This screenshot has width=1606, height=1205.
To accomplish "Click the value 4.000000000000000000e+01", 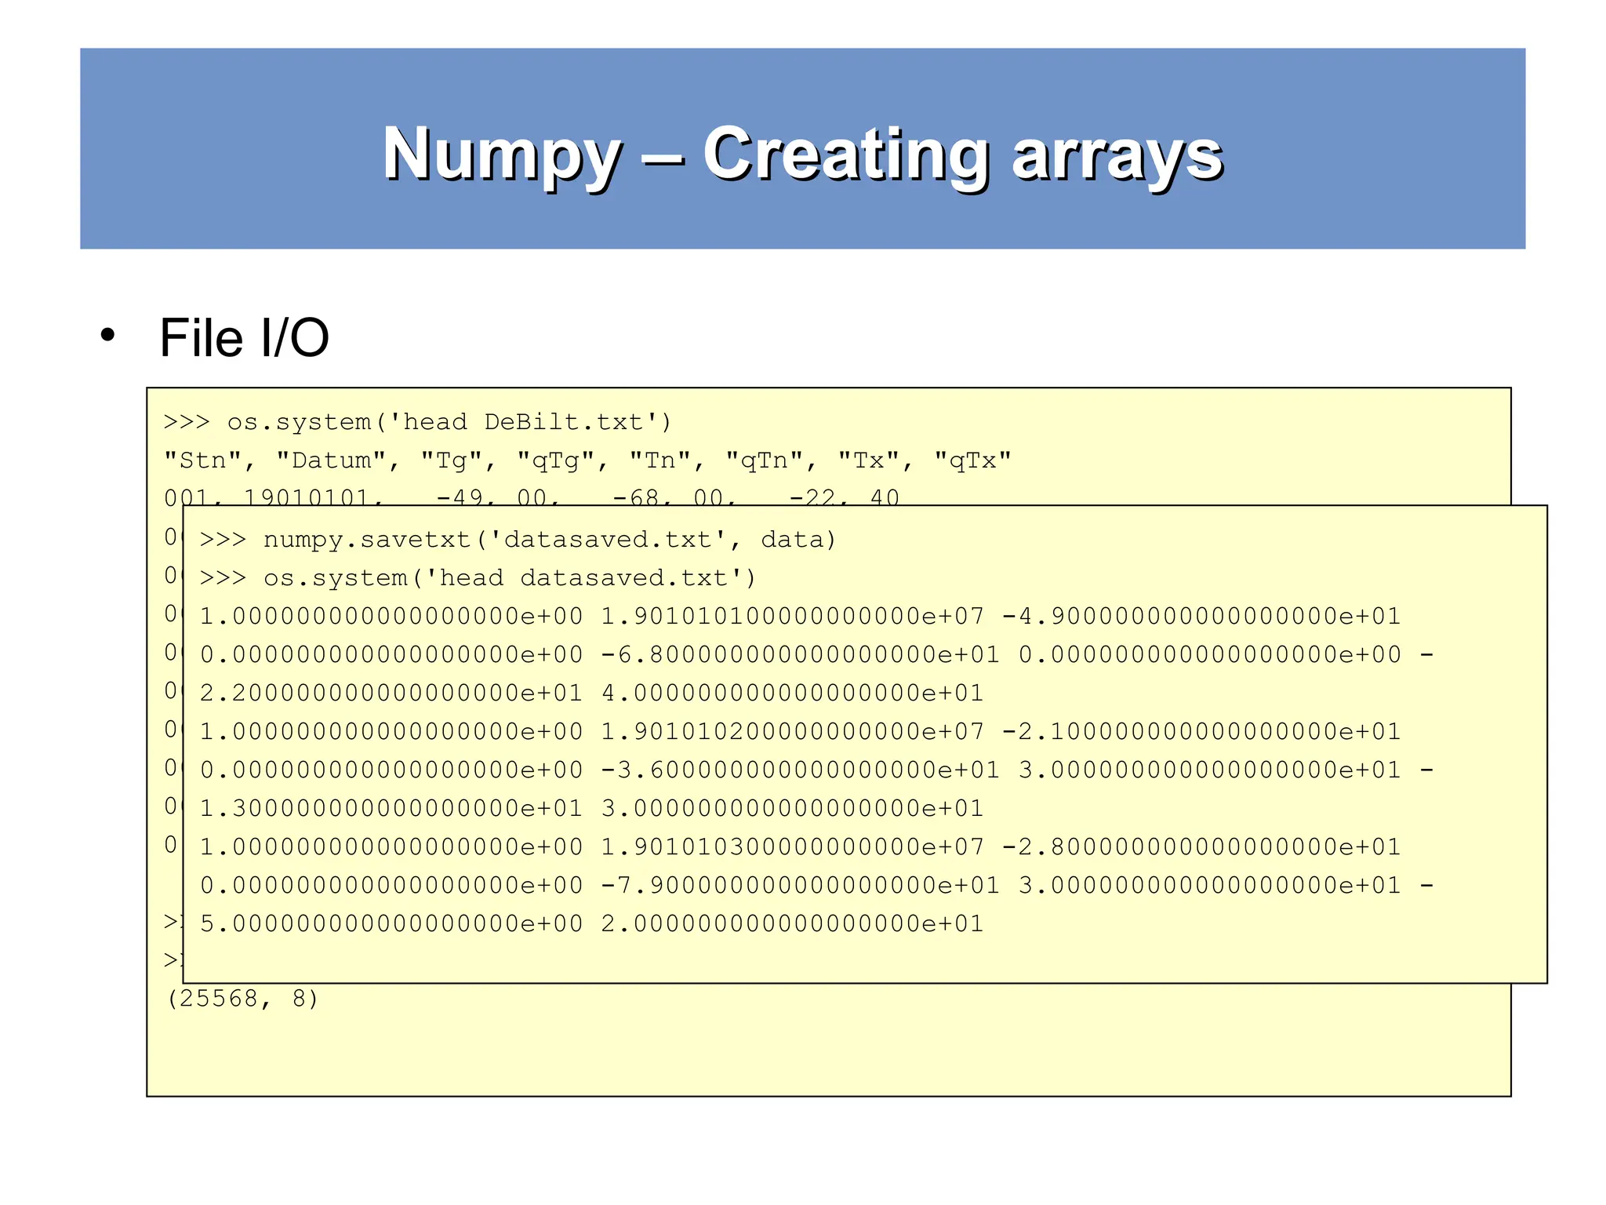I will click(x=792, y=694).
